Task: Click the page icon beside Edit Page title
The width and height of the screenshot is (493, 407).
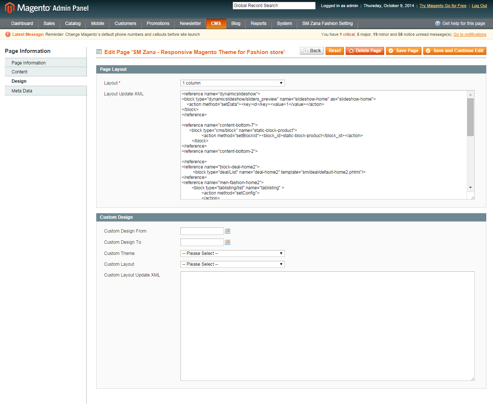Action: click(x=99, y=52)
